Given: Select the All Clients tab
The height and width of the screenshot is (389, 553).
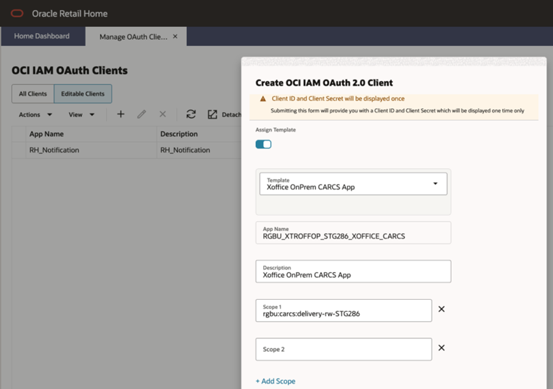Looking at the screenshot, I should (x=32, y=94).
